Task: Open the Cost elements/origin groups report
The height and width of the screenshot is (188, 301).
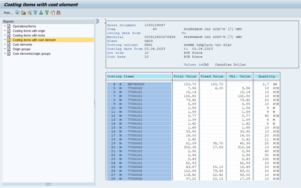Action: (31, 53)
